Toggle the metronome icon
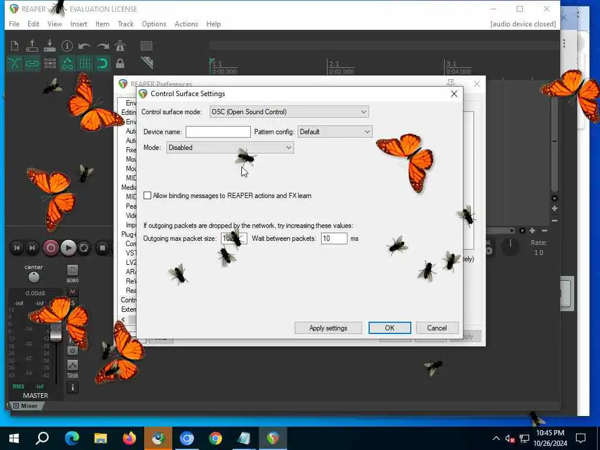This screenshot has width=600, height=450. point(120,46)
